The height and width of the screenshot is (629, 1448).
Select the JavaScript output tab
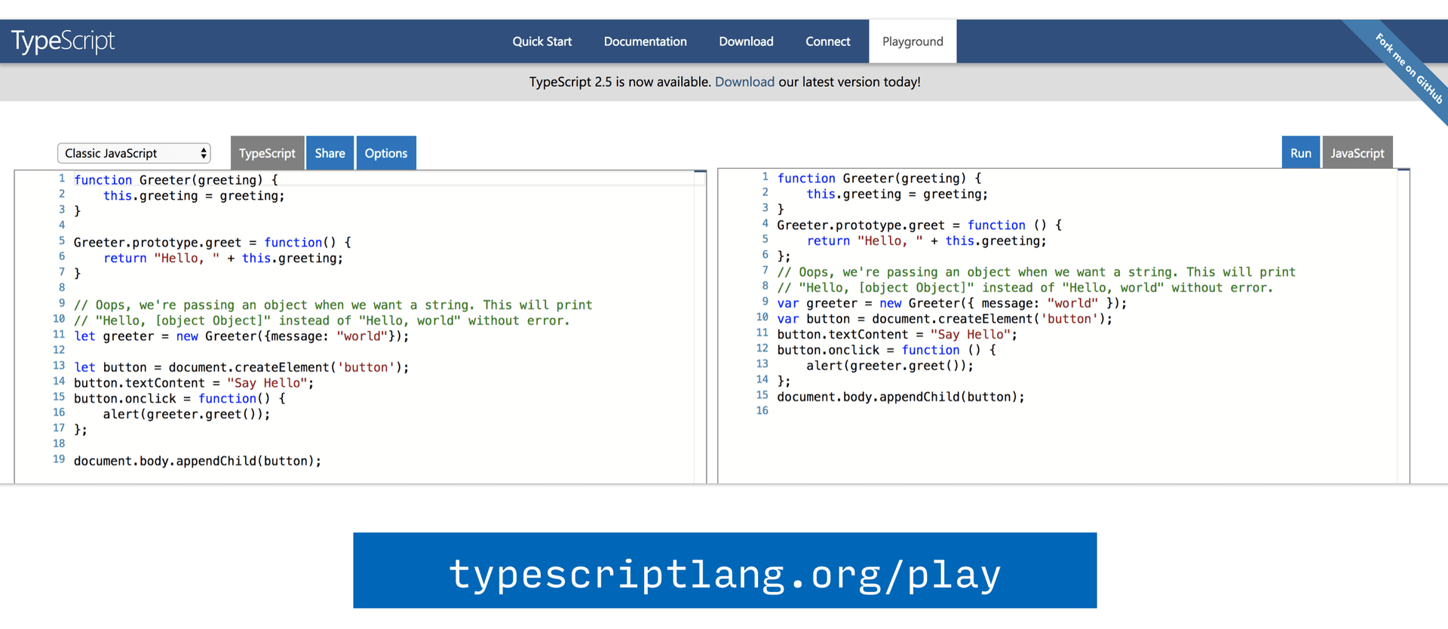click(x=1357, y=153)
